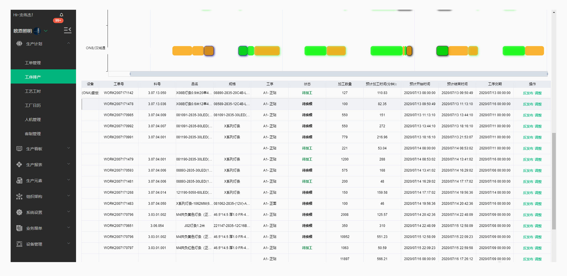
Task: Click the 生产计划 menu icon
Action: tap(19, 44)
